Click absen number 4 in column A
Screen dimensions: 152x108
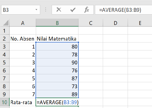coord(23,70)
